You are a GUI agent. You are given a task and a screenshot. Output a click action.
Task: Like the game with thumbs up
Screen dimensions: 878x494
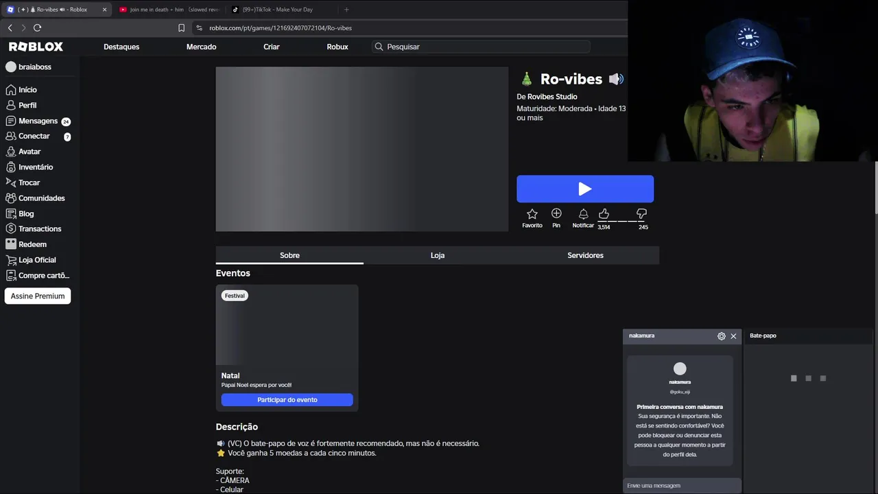coord(604,214)
